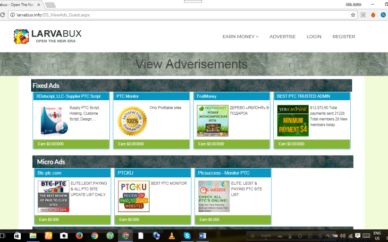Expand the Earn Money dropdown menu
This screenshot has width=388, height=242.
(240, 36)
